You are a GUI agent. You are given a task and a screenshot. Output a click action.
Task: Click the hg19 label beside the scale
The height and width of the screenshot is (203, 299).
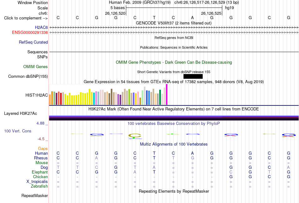229,8
